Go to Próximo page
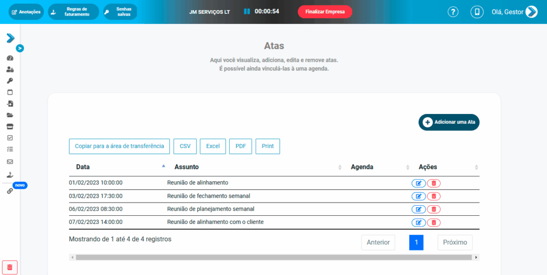 pyautogui.click(x=455, y=242)
